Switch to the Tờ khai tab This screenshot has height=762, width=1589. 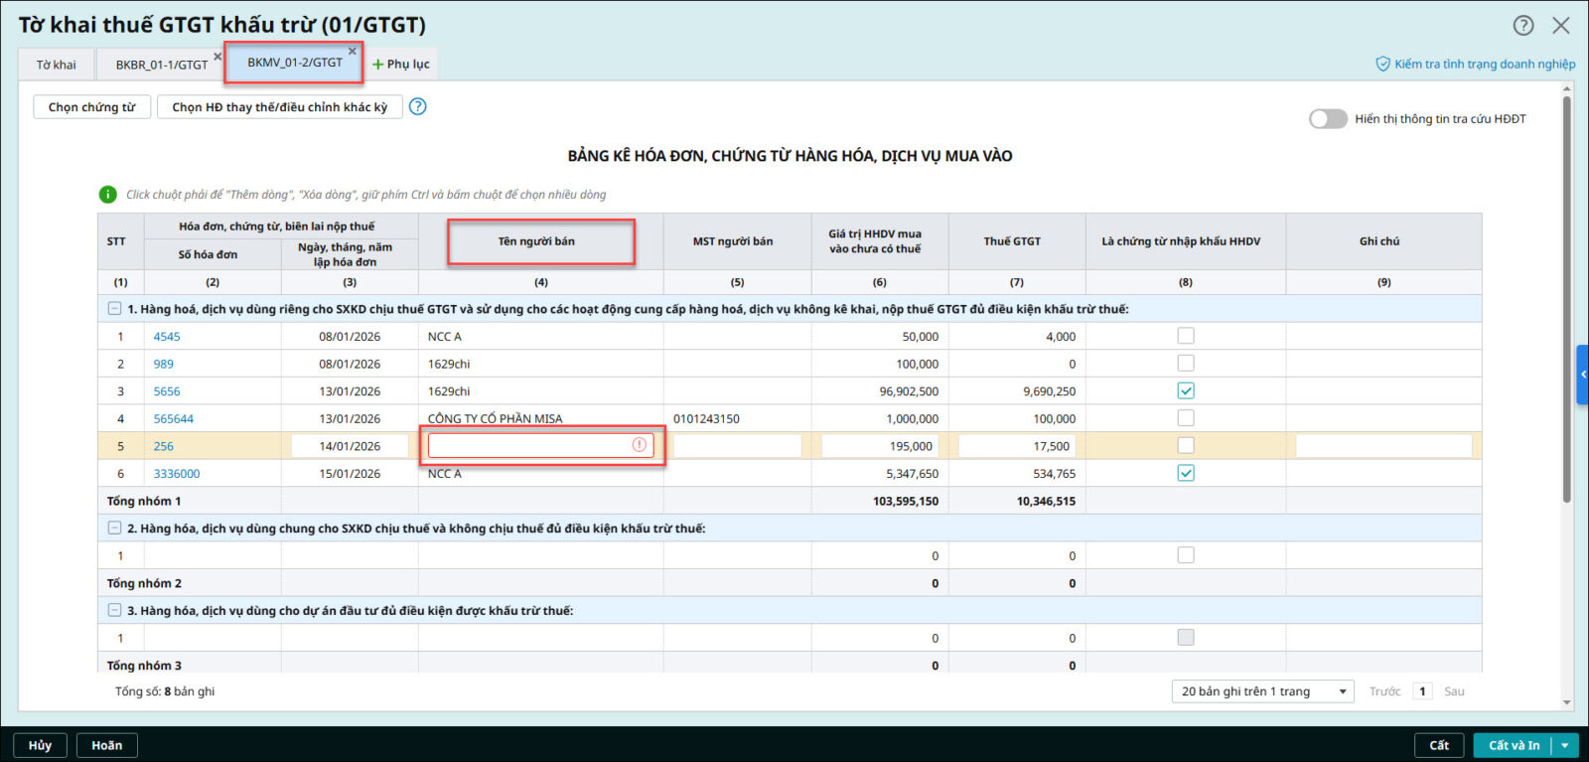coord(57,65)
